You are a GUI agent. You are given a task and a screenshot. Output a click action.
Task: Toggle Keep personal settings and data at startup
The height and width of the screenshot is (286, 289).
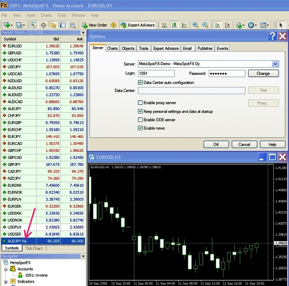[140, 111]
